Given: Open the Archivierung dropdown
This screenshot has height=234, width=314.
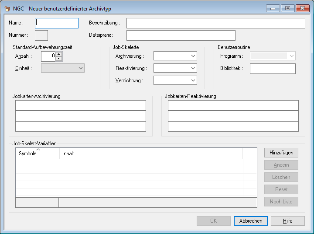Looking at the screenshot, I should pos(193,56).
